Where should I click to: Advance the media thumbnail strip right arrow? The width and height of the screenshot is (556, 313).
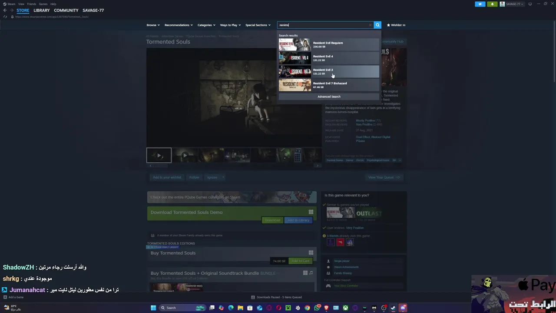(318, 166)
